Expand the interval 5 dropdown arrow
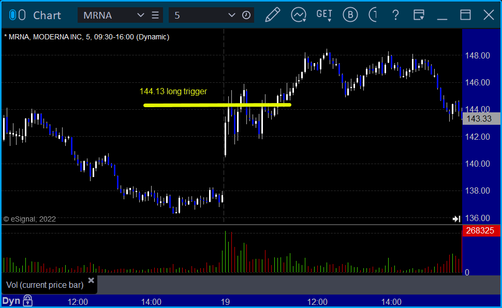Viewport: 502px width, 308px height. [231, 15]
